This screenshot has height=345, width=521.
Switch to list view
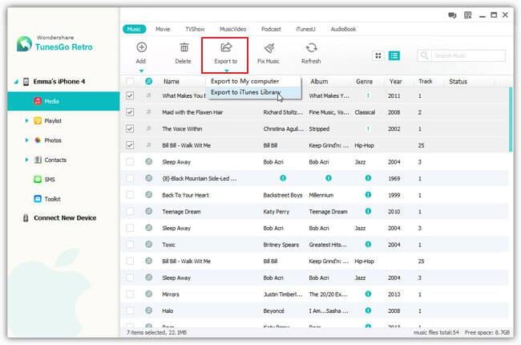394,55
